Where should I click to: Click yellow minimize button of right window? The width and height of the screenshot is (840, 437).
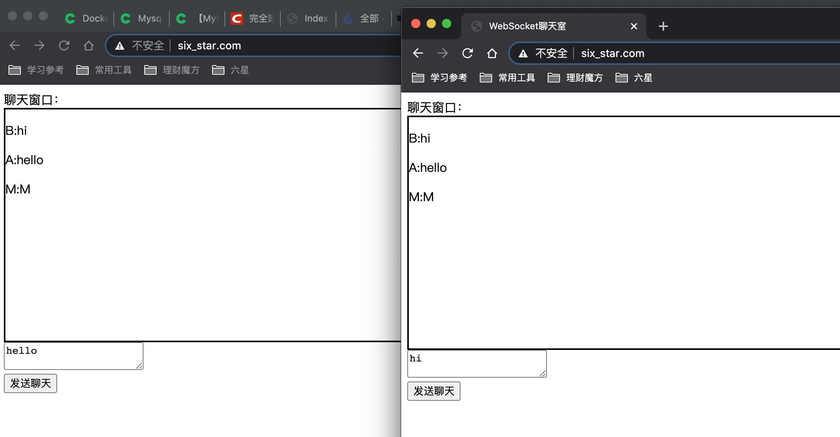[431, 24]
